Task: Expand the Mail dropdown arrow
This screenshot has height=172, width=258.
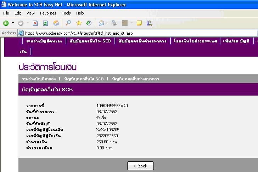Action: click(107, 23)
